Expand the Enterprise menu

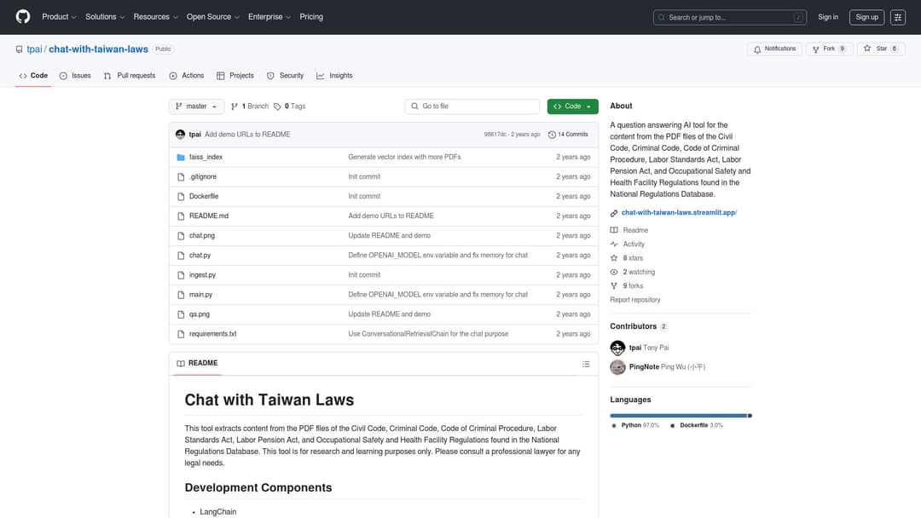pos(269,17)
